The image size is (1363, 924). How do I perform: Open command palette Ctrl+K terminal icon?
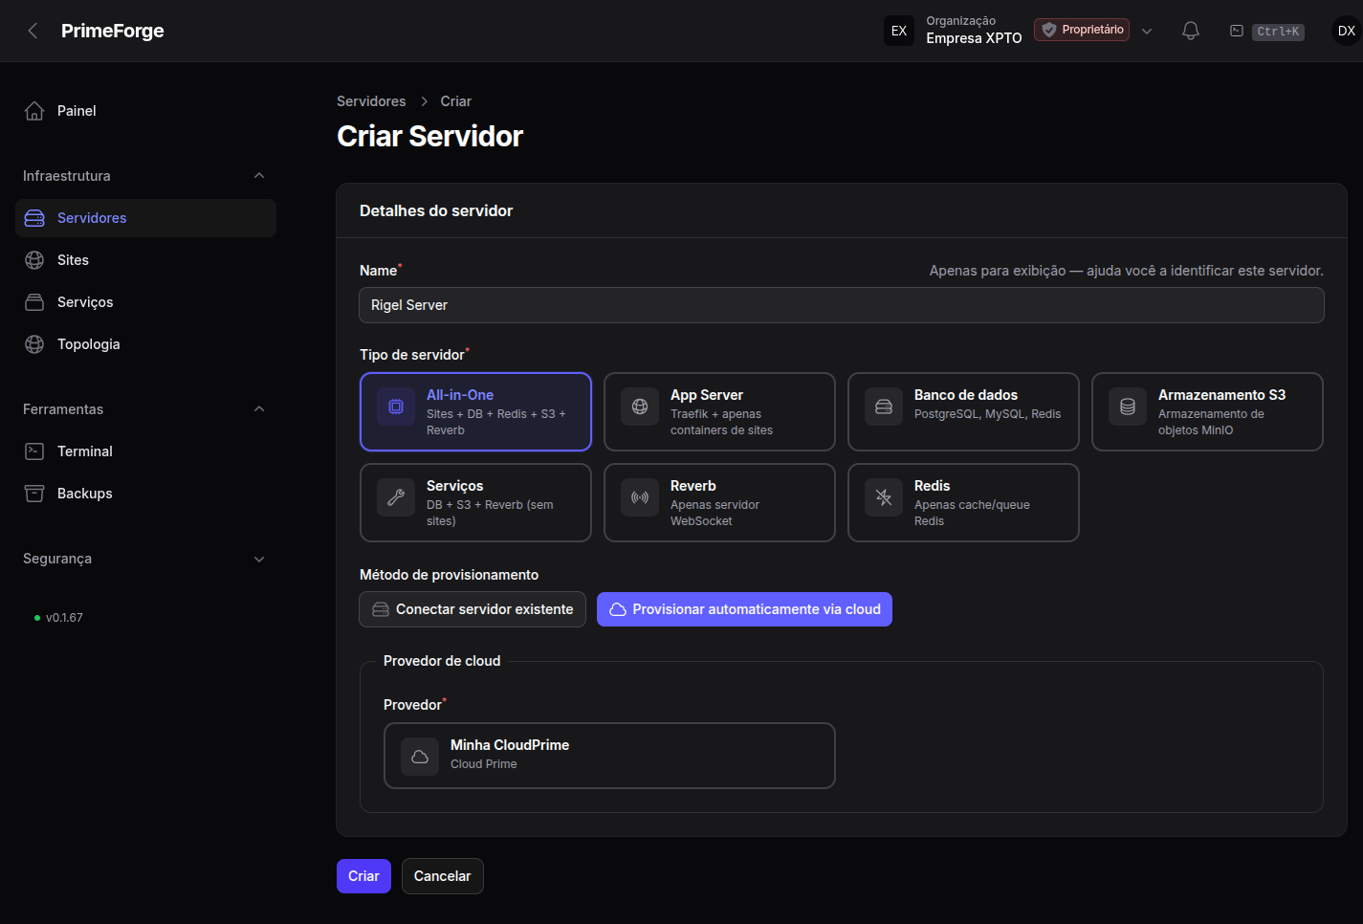(x=1237, y=31)
